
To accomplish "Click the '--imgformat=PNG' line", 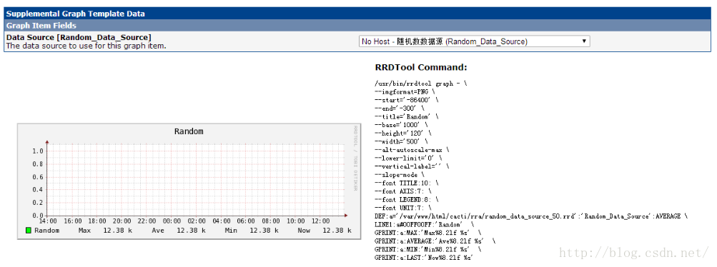I will point(405,91).
